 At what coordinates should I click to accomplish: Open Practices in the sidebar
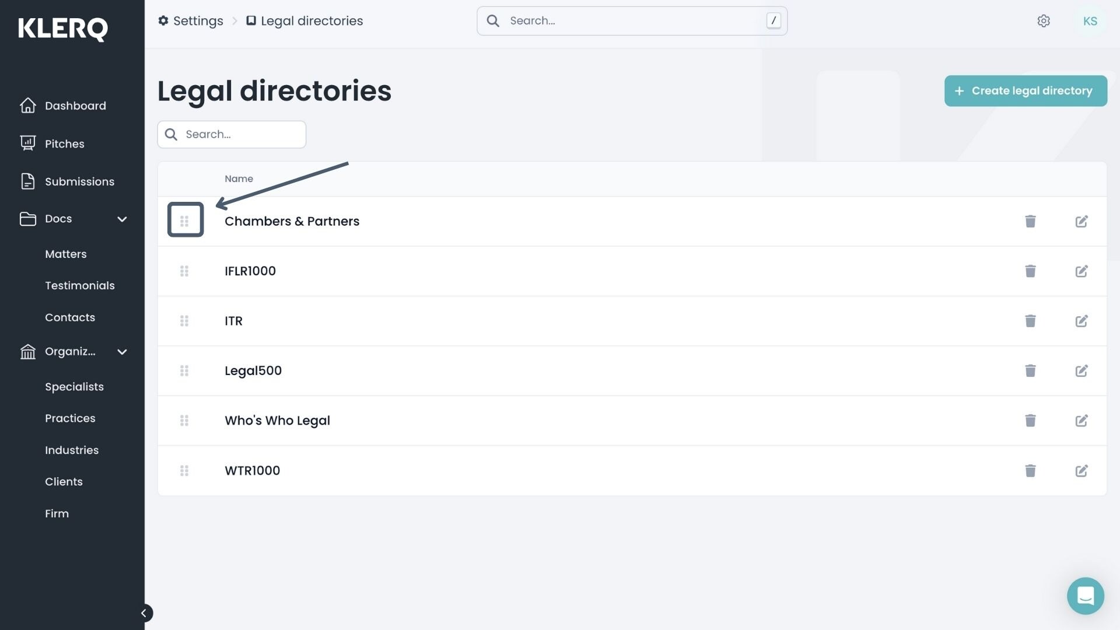(70, 418)
